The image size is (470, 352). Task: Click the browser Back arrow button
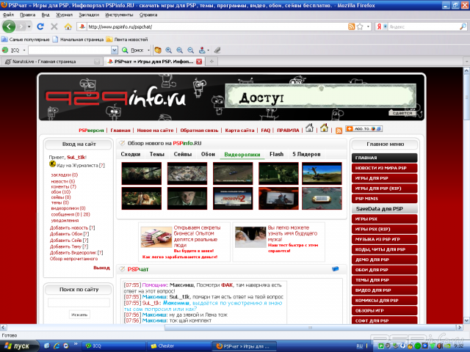tap(10, 26)
